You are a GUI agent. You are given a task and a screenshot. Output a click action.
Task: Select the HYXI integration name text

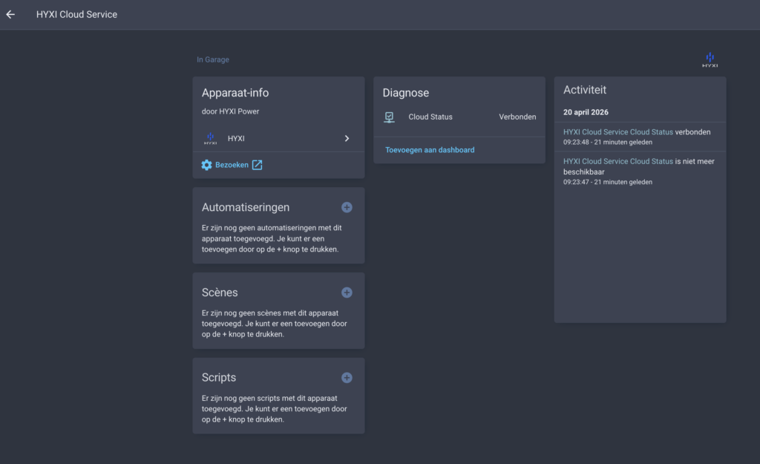pos(236,138)
